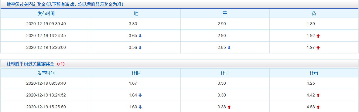359x112 pixels.
Task: Click the blue down arrow next to 2.85
Action: click(229, 48)
